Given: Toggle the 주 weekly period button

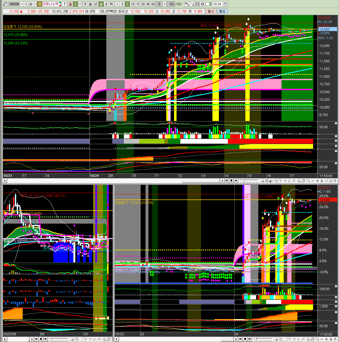Looking at the screenshot, I should (x=85, y=4).
